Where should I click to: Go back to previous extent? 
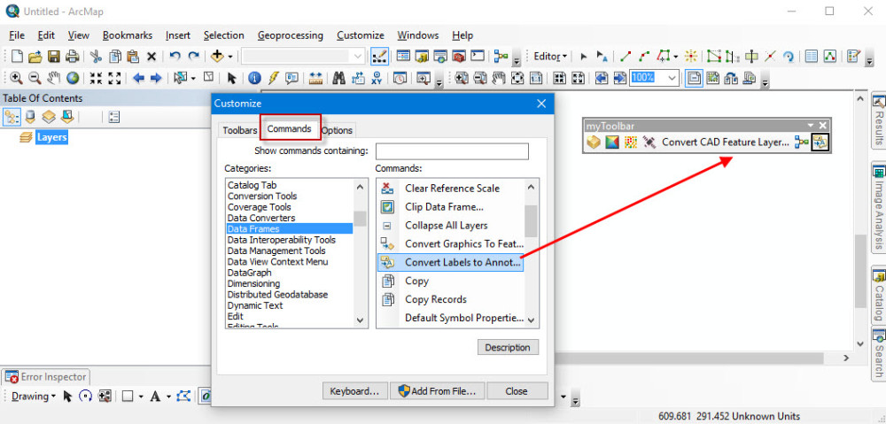point(138,78)
